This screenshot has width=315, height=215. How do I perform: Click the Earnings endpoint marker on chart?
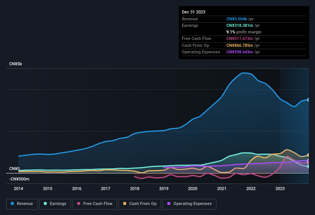(308, 166)
